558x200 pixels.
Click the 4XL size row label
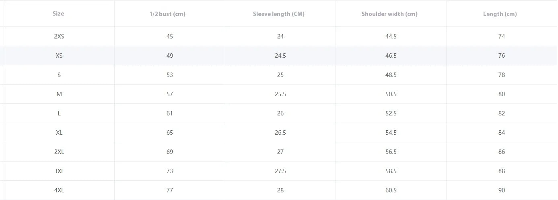click(x=59, y=190)
